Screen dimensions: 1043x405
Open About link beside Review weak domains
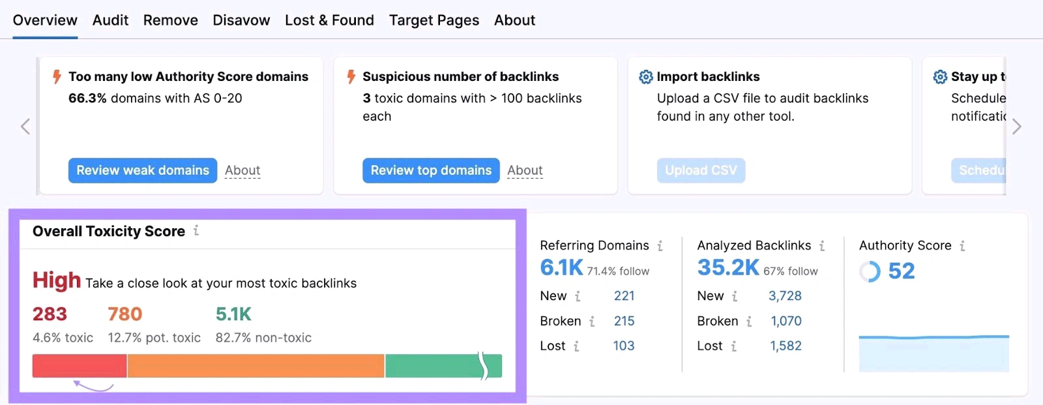[242, 170]
